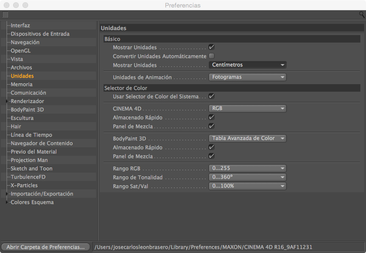The height and width of the screenshot is (253, 366).
Task: Select Interfaz in the sidebar
Action: tap(20, 25)
